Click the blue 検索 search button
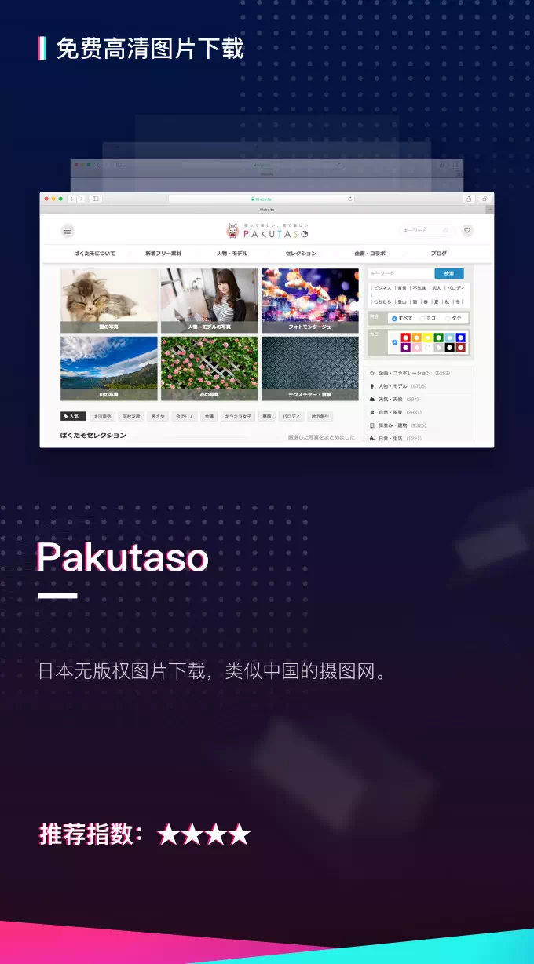 448,274
